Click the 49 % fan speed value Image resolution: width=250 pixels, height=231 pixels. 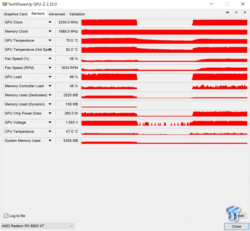tap(67, 58)
